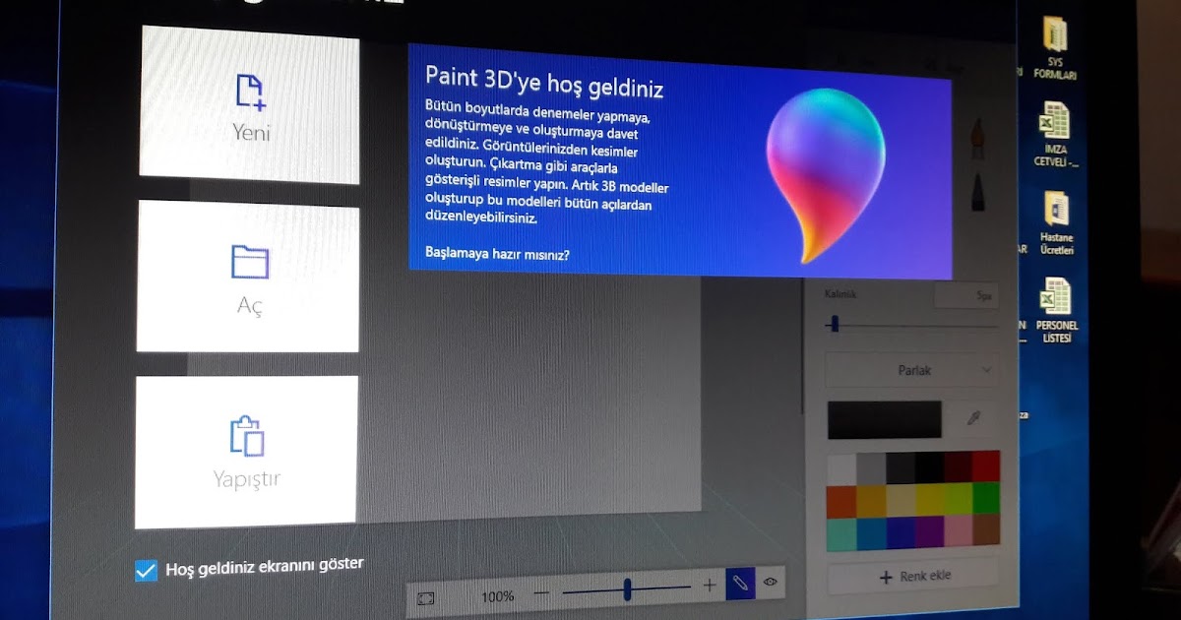Click the Paint 3D'ye hoş geldiniz banner
The image size is (1181, 620).
(x=680, y=160)
